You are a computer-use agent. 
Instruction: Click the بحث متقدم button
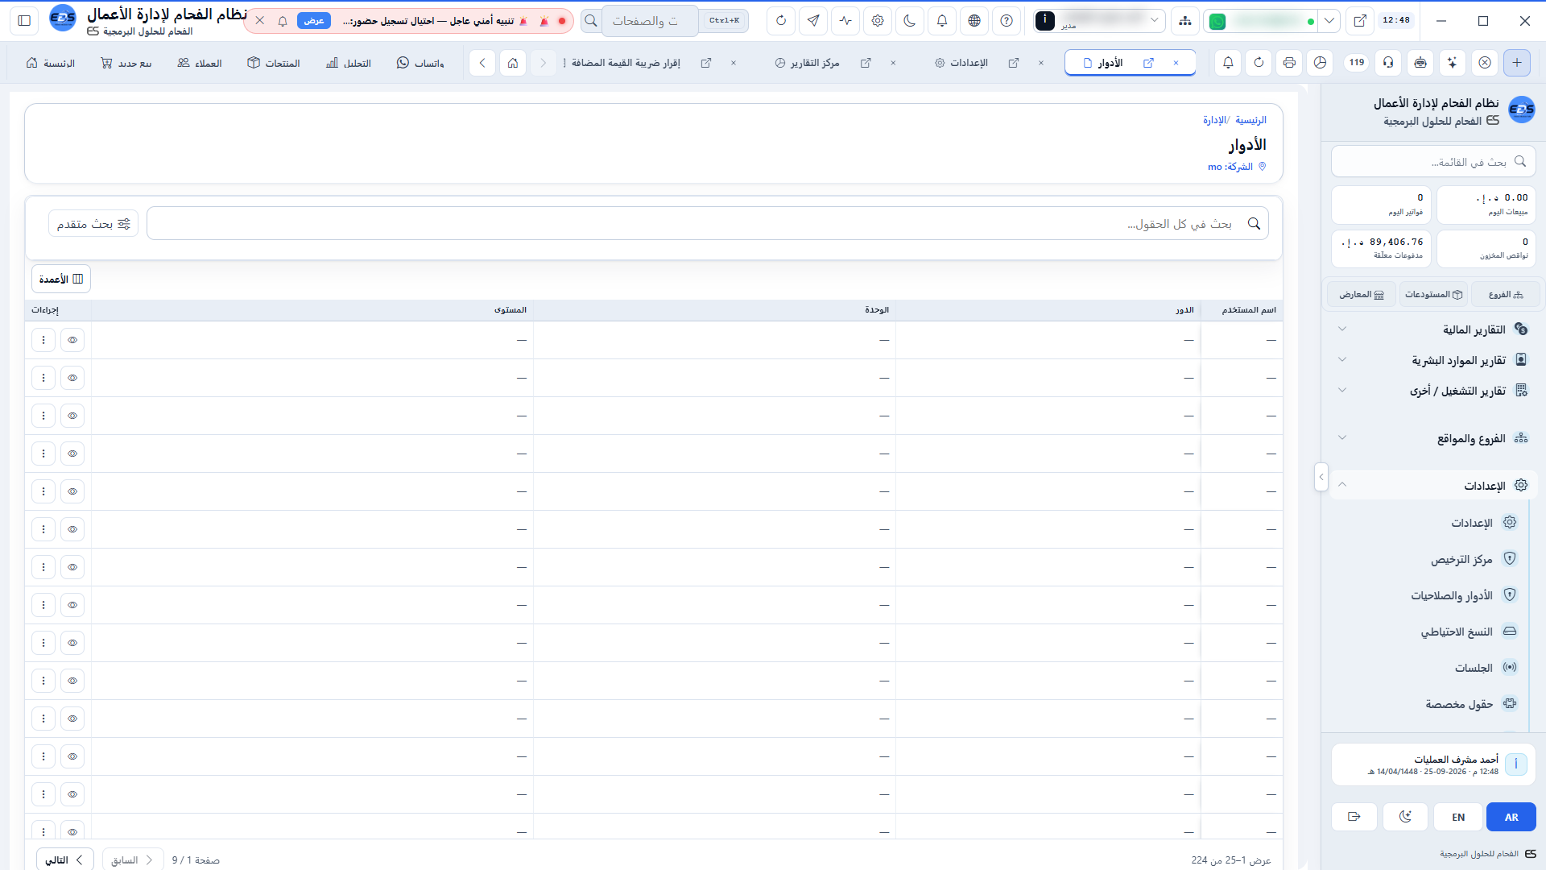(x=93, y=224)
